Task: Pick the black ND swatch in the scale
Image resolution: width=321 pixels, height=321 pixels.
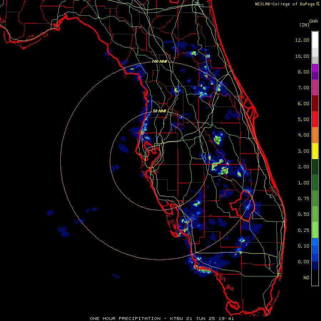Action: [315, 277]
